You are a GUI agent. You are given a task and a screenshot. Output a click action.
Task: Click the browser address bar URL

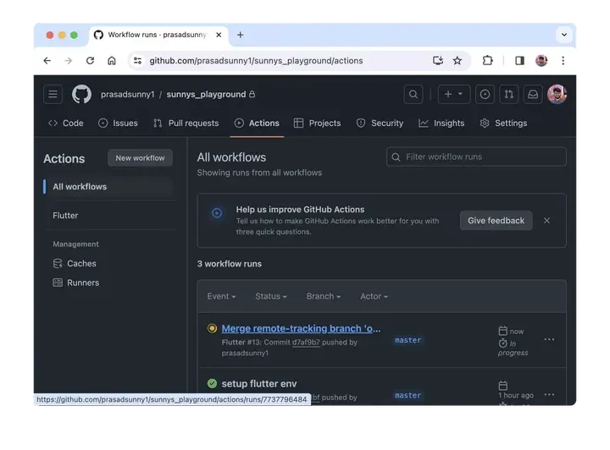256,61
